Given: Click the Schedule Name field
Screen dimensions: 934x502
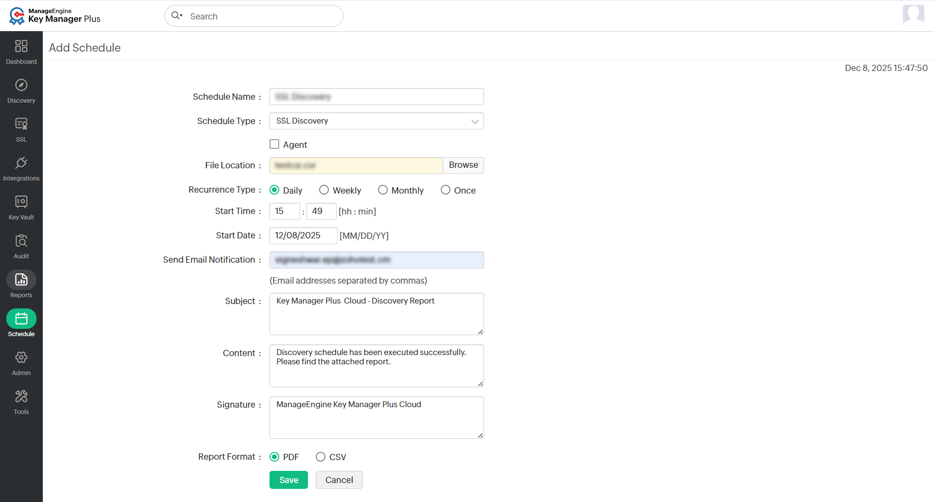Looking at the screenshot, I should pyautogui.click(x=377, y=97).
